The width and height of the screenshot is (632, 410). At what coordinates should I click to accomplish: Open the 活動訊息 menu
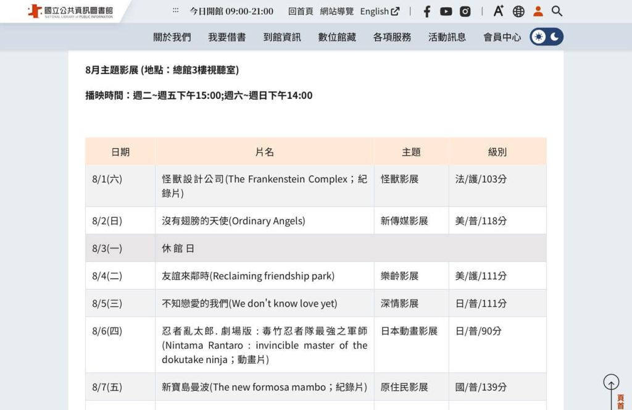(447, 37)
